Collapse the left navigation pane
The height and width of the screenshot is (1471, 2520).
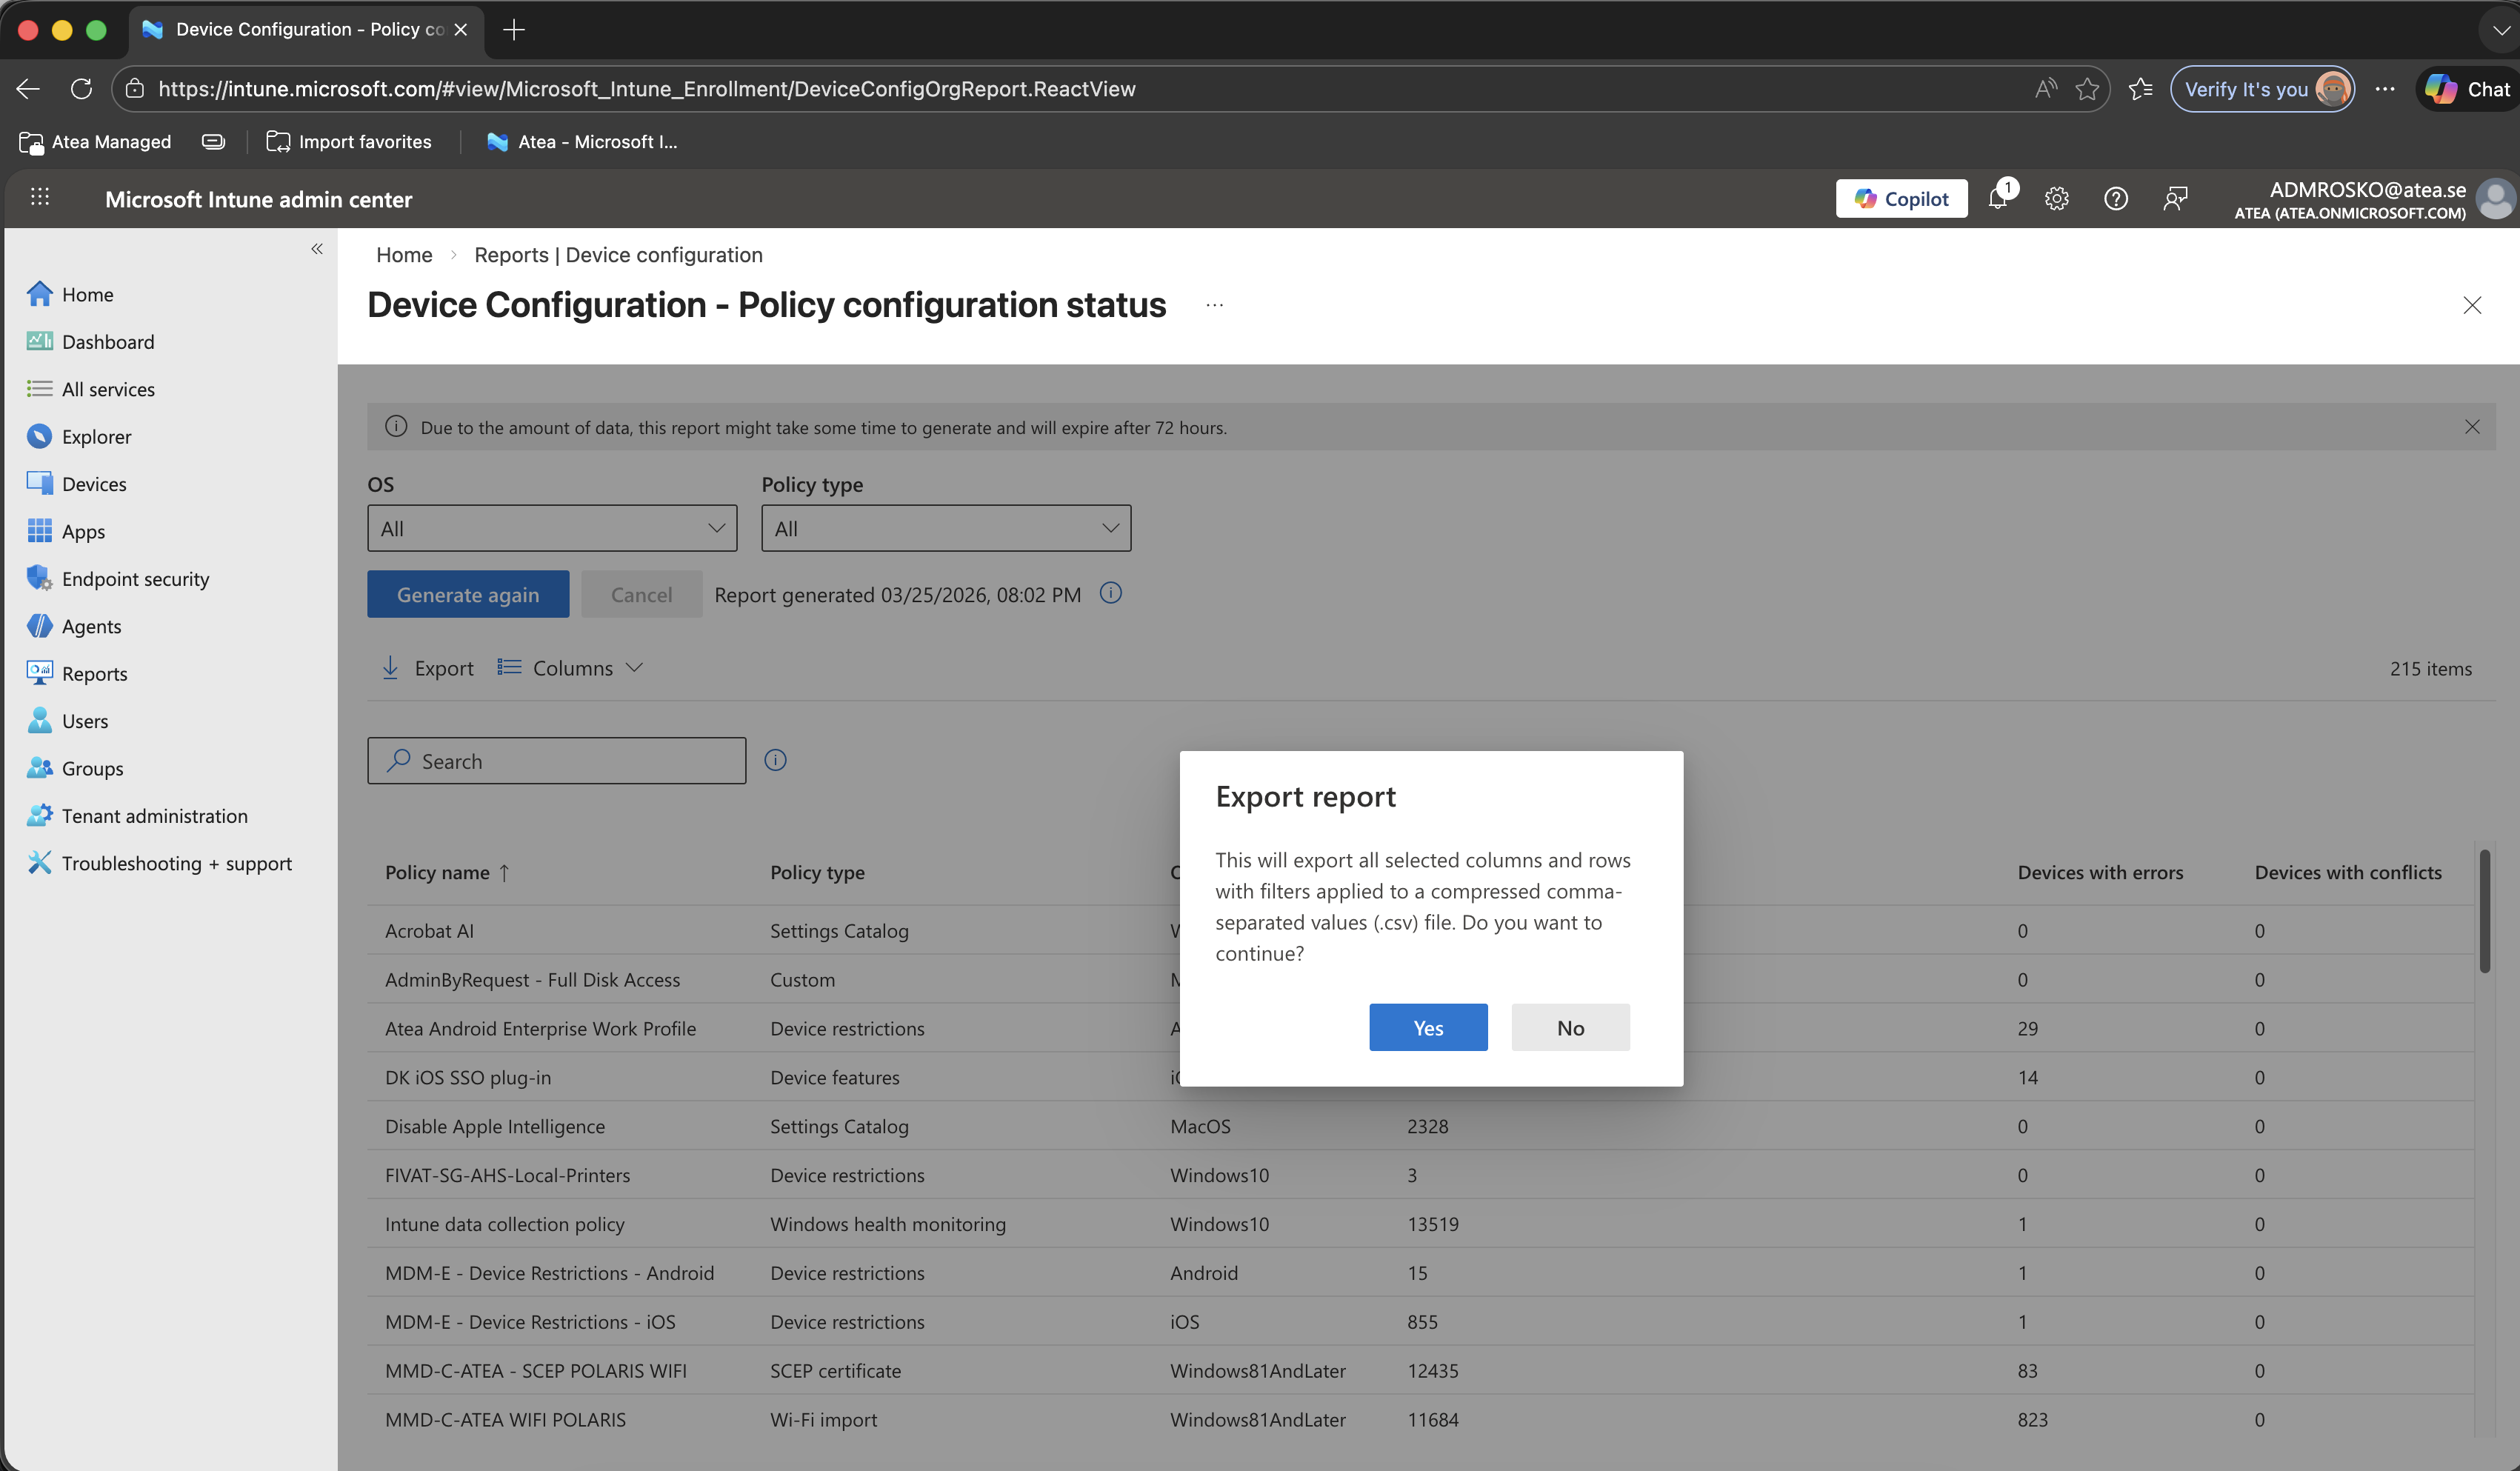tap(317, 249)
